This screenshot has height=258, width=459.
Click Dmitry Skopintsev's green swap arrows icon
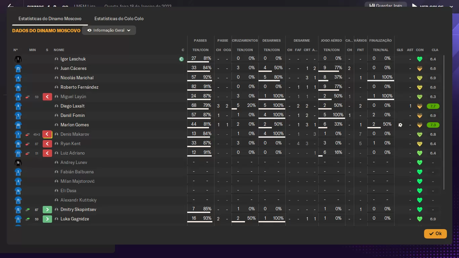coord(28,210)
